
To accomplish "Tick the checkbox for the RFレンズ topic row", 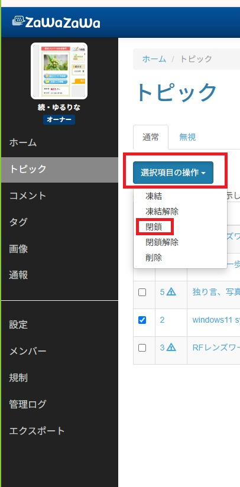I will (142, 348).
